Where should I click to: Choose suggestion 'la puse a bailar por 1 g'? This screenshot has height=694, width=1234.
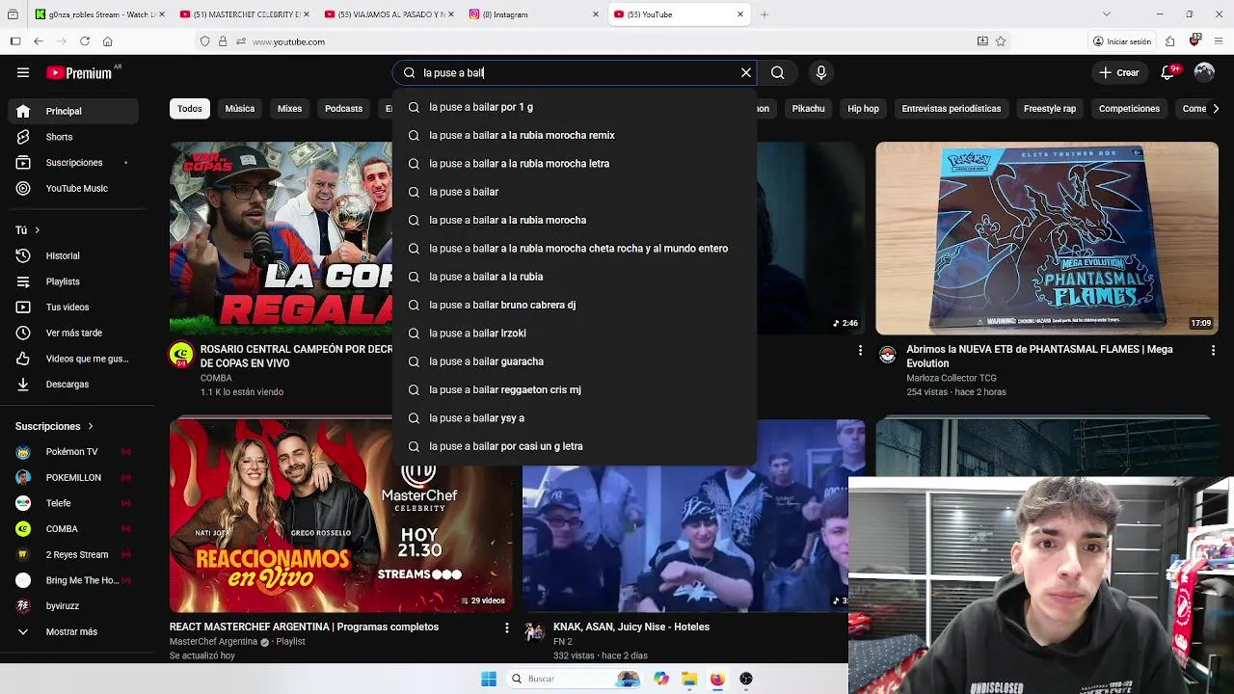point(575,107)
